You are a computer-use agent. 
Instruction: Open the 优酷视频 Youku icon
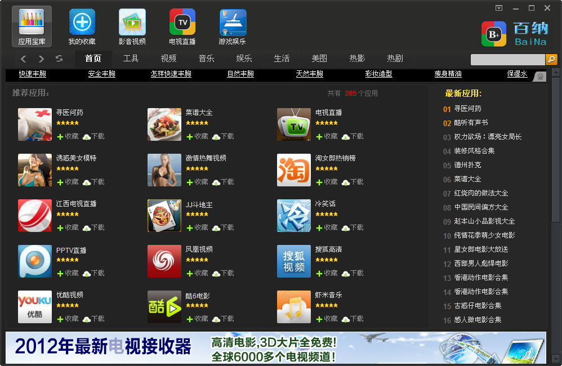(35, 306)
